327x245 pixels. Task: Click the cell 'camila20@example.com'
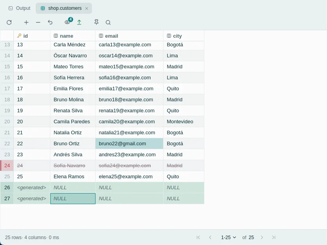129,121
